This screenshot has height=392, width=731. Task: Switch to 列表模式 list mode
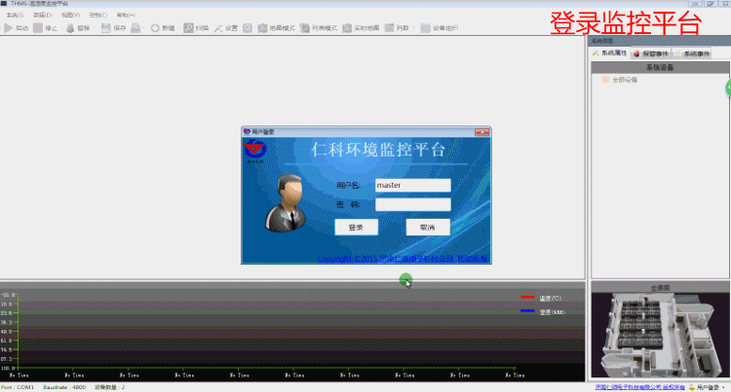(x=319, y=28)
